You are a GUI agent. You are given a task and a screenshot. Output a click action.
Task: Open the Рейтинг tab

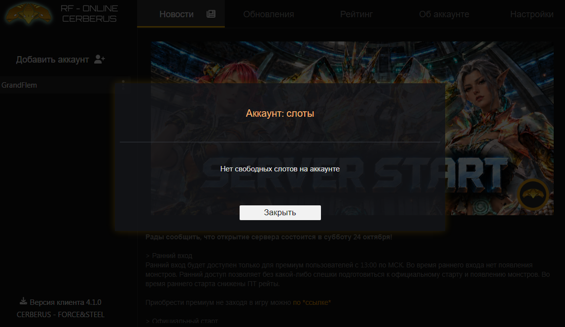click(x=356, y=14)
